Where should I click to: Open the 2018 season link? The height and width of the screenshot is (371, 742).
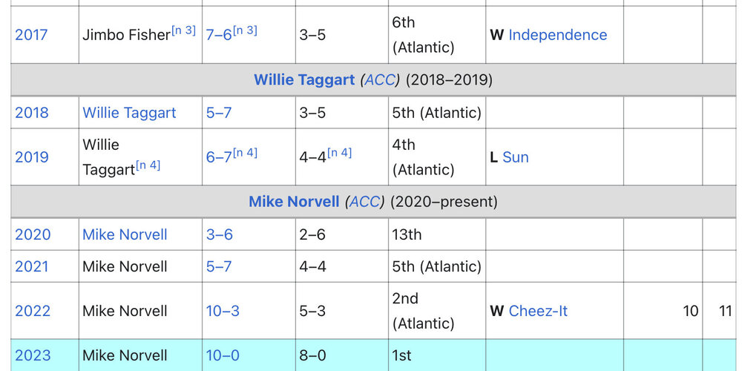coord(32,113)
